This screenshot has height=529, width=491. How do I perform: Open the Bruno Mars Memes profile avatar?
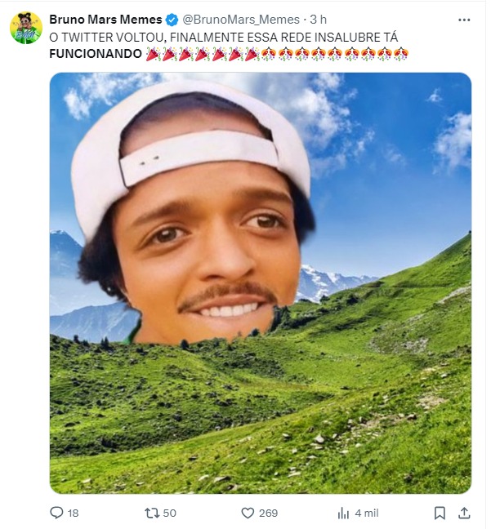pos(26,29)
